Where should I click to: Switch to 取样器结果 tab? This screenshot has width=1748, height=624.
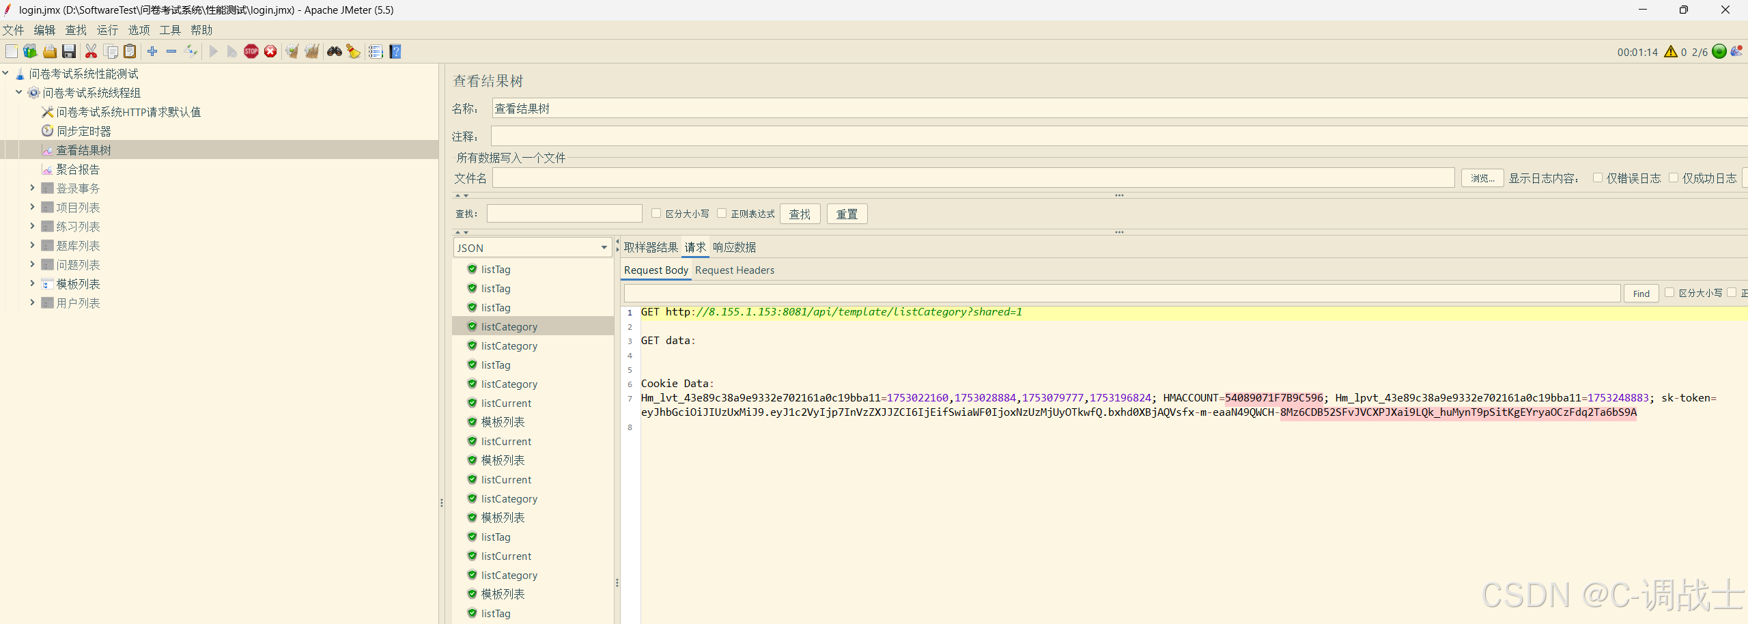651,247
